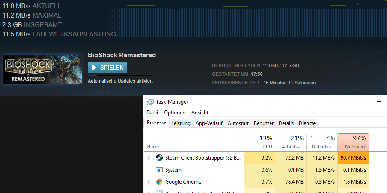Click Steam's 90,7 MBit/s network value
The width and height of the screenshot is (387, 193).
pos(354,158)
